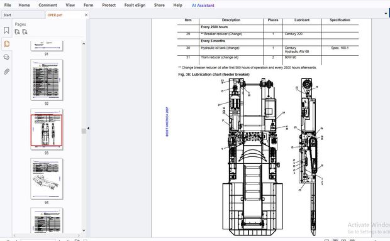This screenshot has height=241, width=390.
Task: Open the Pages thumbnail panel icon
Action: 6,44
